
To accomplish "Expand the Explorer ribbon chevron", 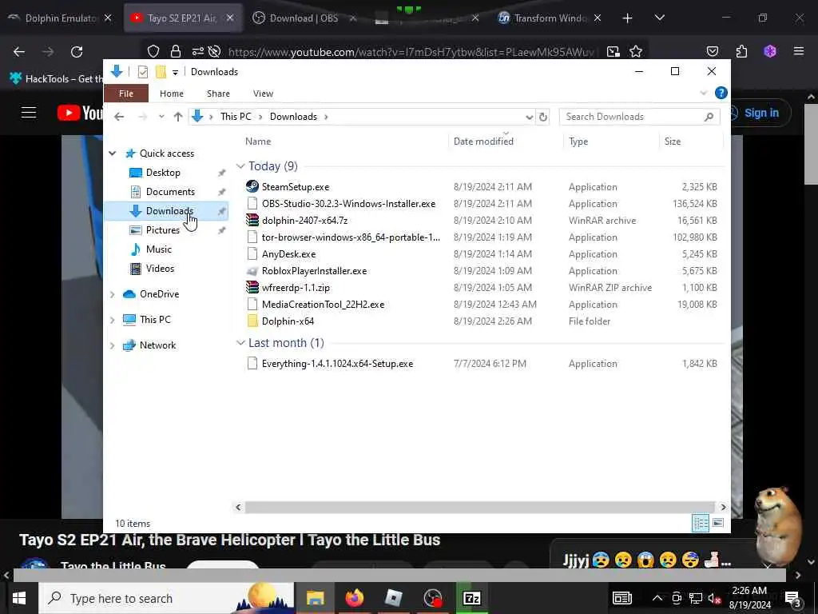I will click(703, 93).
